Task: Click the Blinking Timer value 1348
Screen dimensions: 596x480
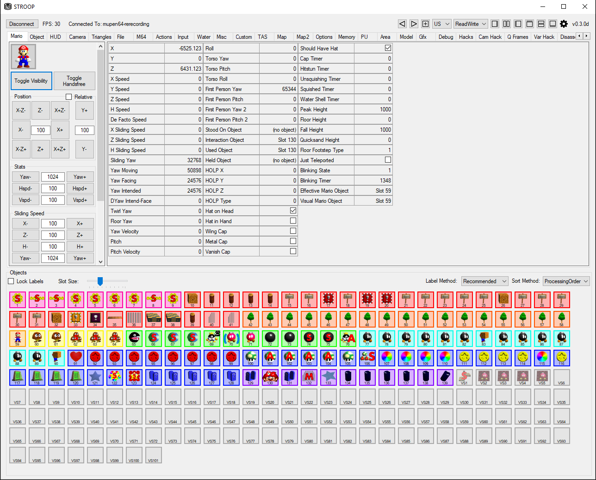Action: coord(373,180)
